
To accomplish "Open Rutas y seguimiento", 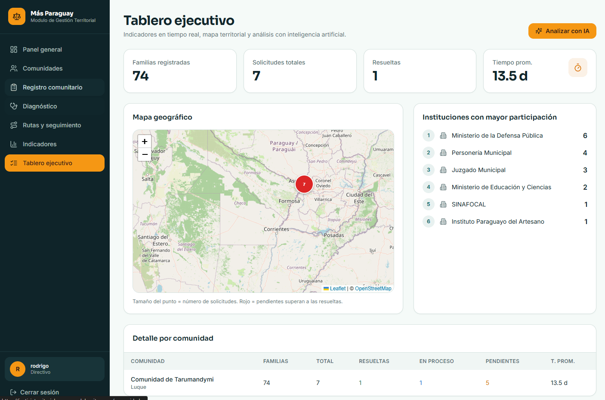I will pyautogui.click(x=55, y=125).
